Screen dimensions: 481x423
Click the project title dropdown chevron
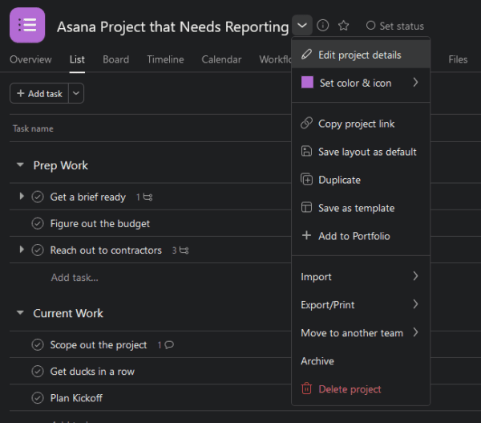pyautogui.click(x=302, y=25)
